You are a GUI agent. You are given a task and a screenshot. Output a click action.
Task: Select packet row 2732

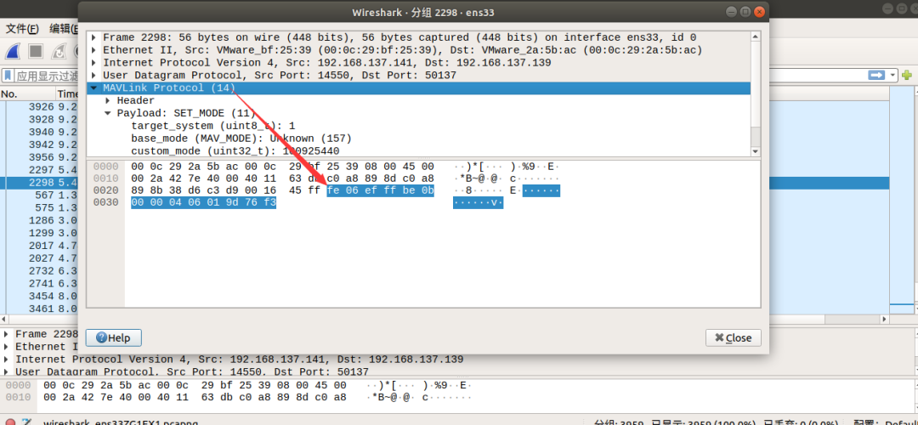(x=39, y=270)
